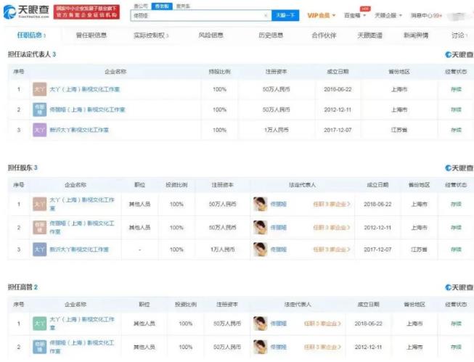Click 存续 status in legal representative row 1

click(456, 89)
